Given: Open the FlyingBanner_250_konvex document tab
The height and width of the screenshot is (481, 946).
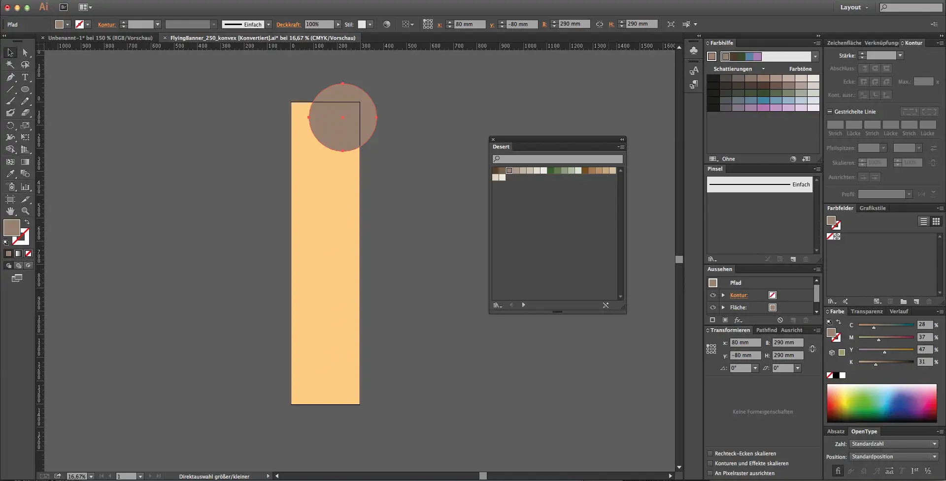Looking at the screenshot, I should coord(263,38).
